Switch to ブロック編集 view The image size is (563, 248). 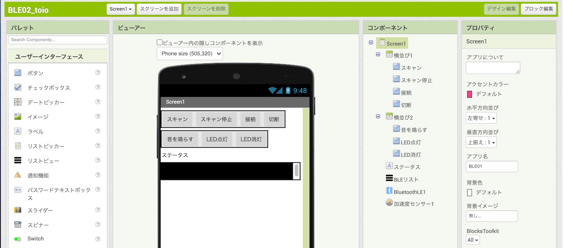pos(538,9)
